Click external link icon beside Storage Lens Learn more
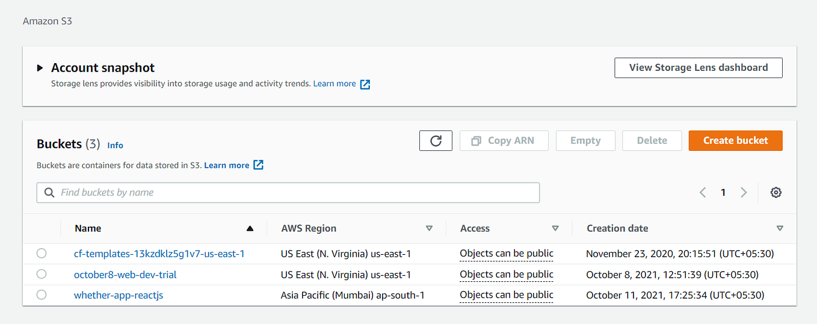The image size is (817, 324). click(x=365, y=84)
